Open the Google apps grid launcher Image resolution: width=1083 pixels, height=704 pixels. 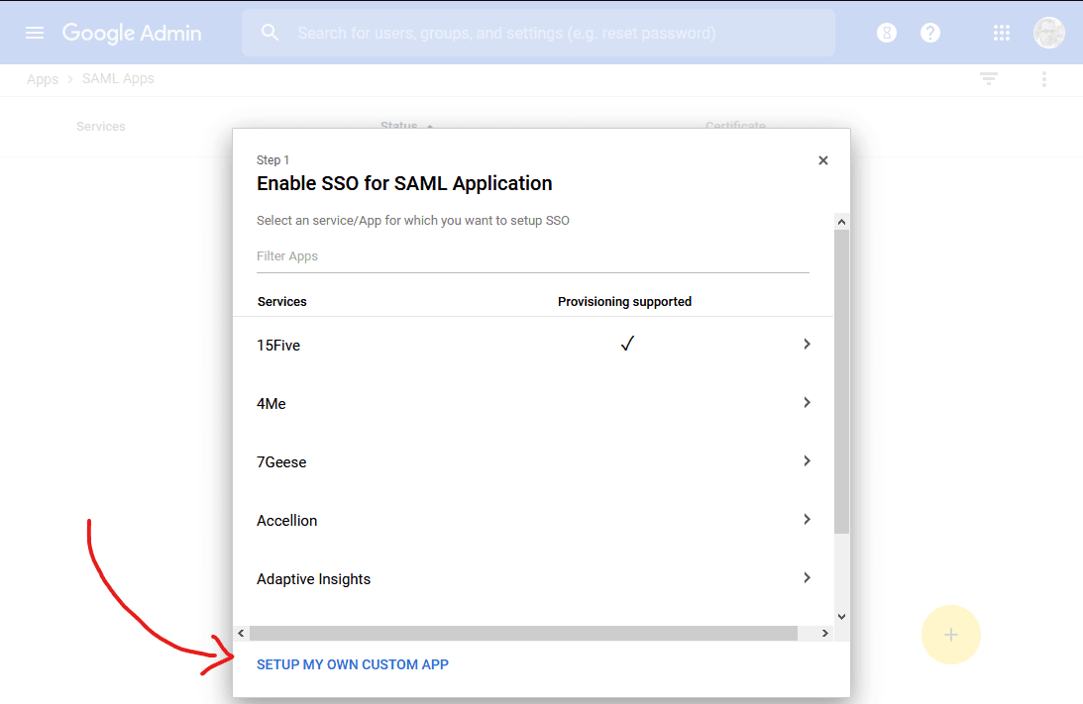point(1002,33)
